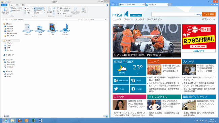The height and width of the screenshot is (123, 219).
Task: Open the ビデオ library folder icon
Action: pyautogui.click(x=52, y=28)
